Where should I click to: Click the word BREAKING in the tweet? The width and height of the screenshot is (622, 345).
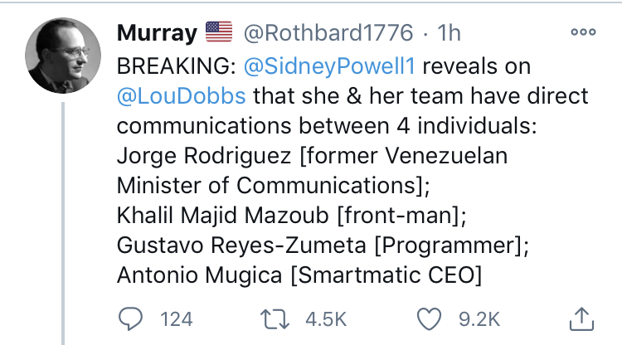tap(173, 66)
